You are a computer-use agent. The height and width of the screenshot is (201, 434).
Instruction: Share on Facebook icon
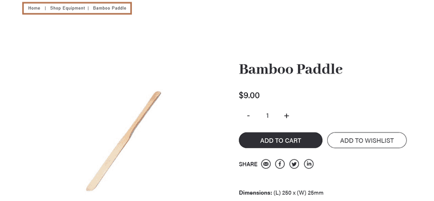280,164
